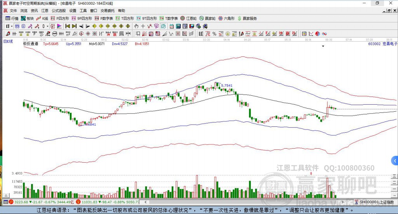Open 赢家服务 with dollar icon

[247, 18]
